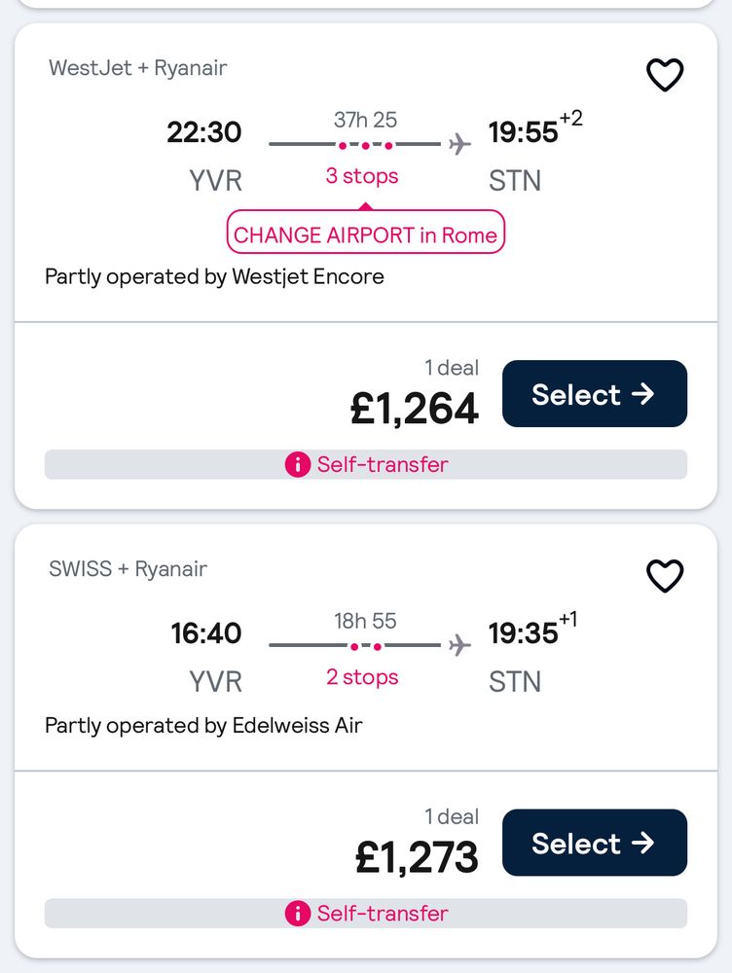732x973 pixels.
Task: Click the two stop dots on SWISS route line
Action: 365,645
